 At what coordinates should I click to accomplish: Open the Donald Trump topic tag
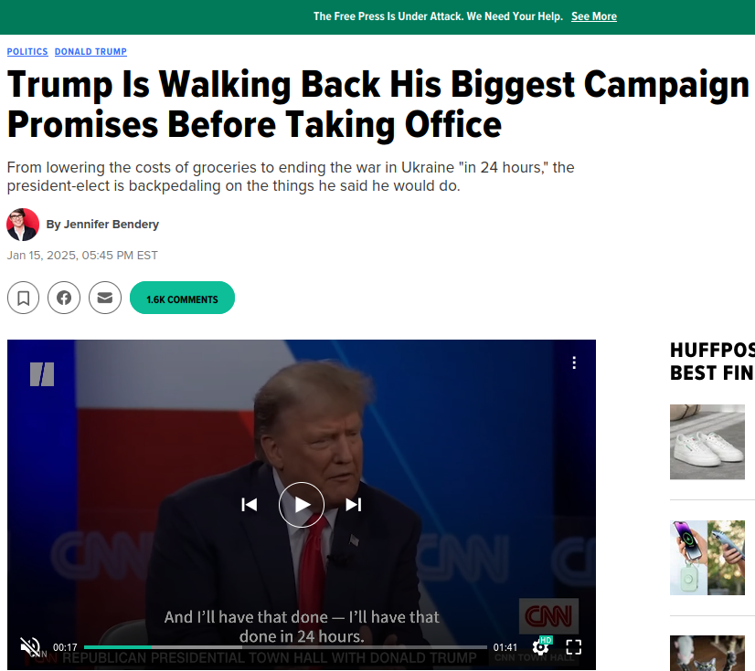pos(90,51)
